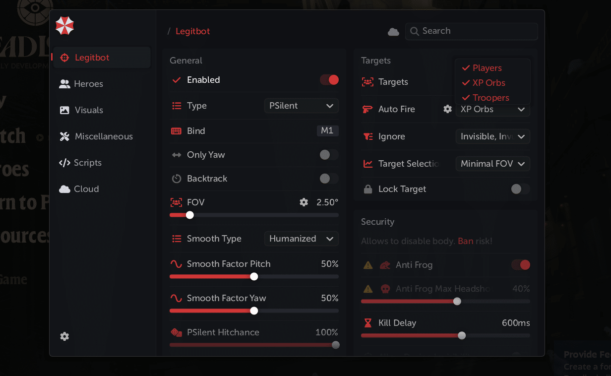Switch to the Visuals section
This screenshot has width=611, height=376.
(x=89, y=110)
